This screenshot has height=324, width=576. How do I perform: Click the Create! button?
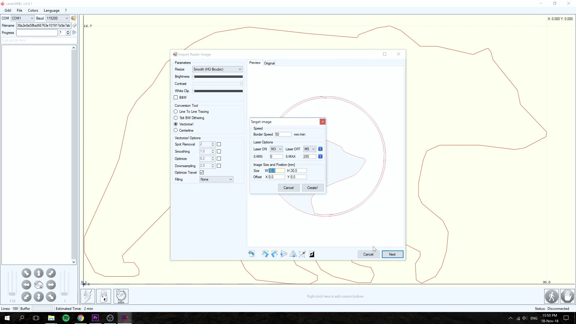[312, 188]
